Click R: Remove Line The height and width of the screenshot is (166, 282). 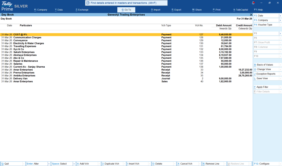pos(213,164)
